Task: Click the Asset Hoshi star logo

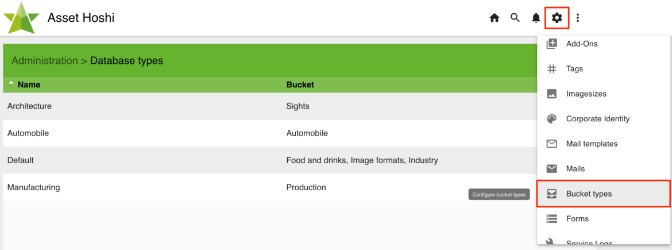Action: point(21,18)
